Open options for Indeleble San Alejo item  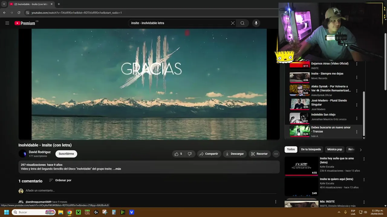[x=357, y=118]
